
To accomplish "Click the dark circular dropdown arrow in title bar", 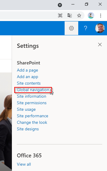I will click(x=60, y=5).
